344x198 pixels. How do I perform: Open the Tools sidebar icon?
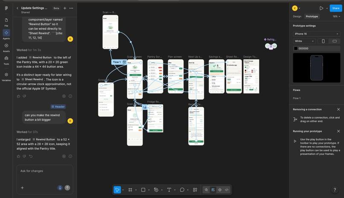pyautogui.click(x=6, y=60)
